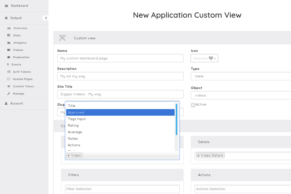291x194 pixels.
Task: Click the Events lightning bolt icon
Action: coord(8,64)
